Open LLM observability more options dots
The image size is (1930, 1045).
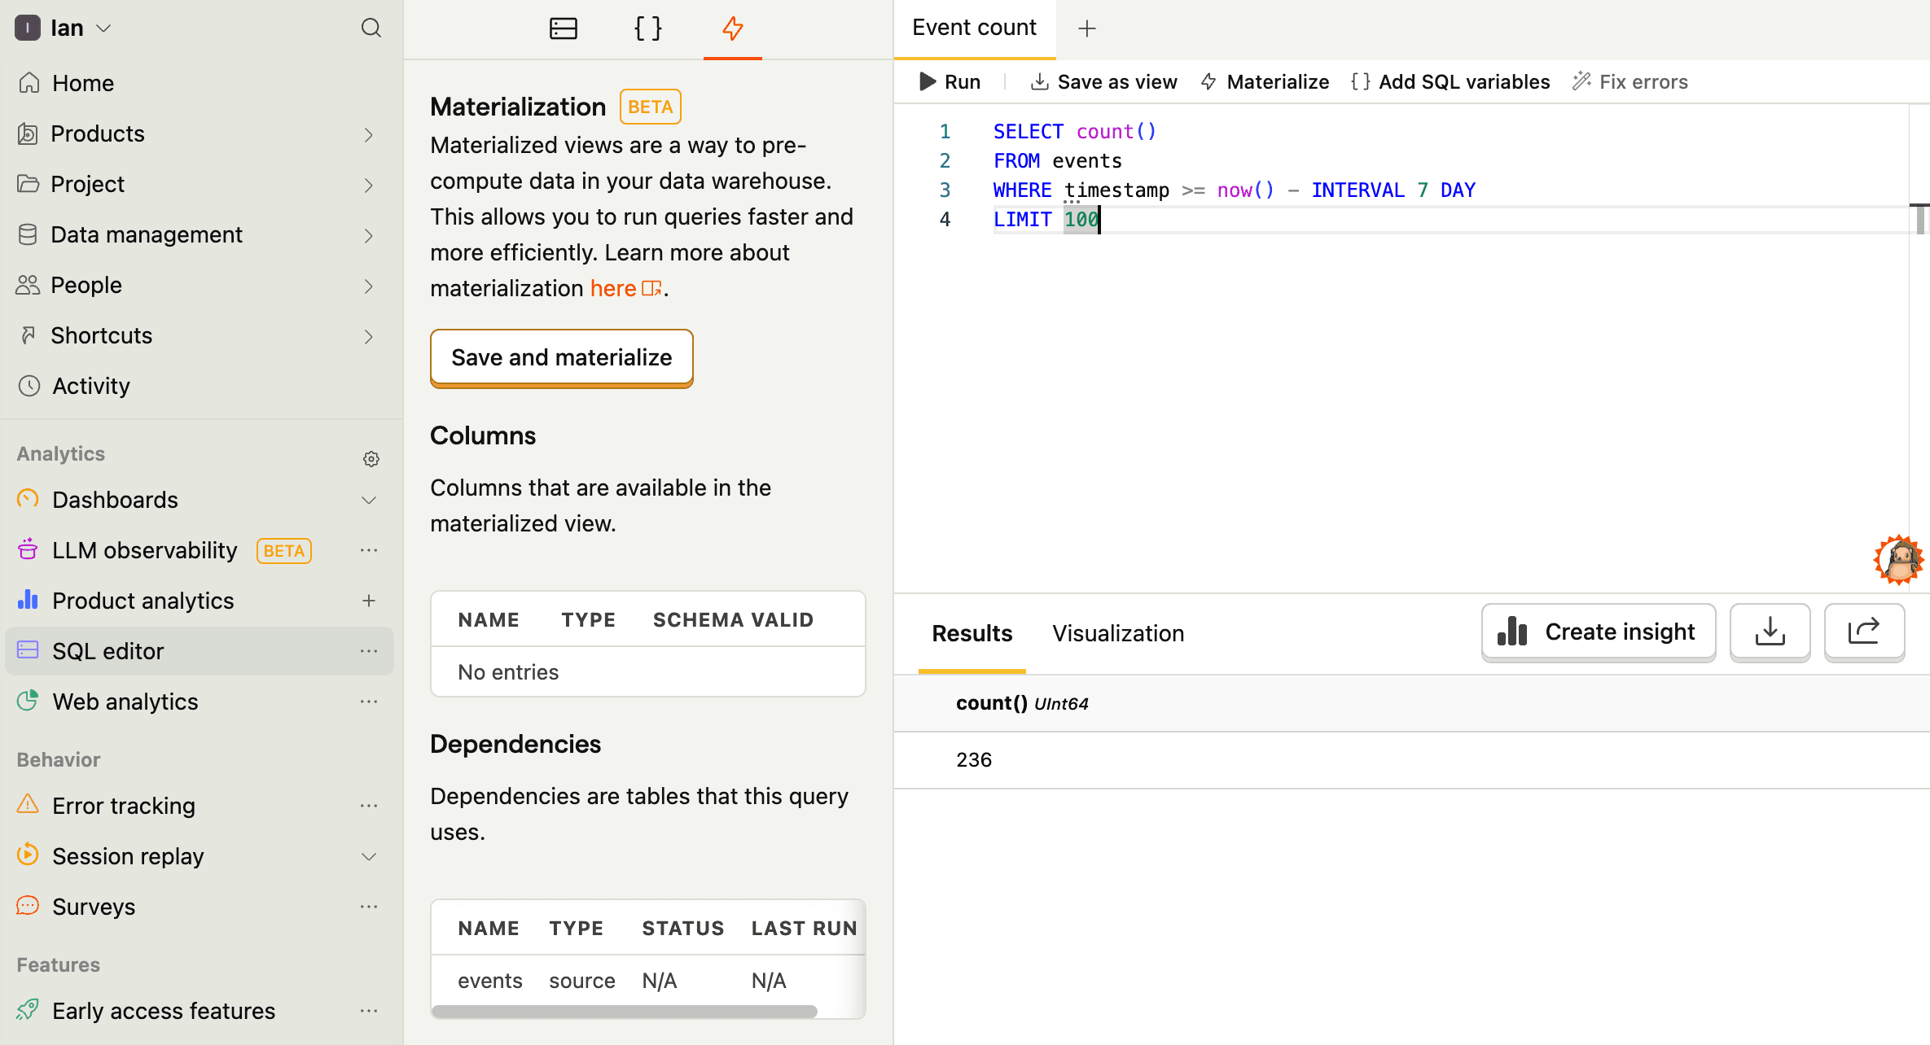tap(369, 550)
